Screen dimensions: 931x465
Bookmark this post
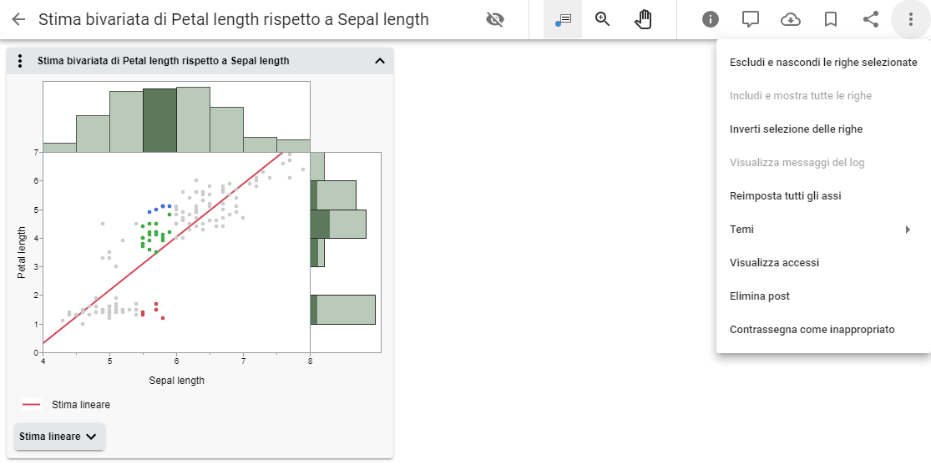coord(831,19)
